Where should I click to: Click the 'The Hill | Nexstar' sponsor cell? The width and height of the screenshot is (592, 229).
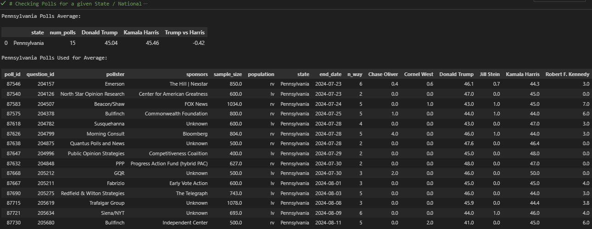(189, 84)
